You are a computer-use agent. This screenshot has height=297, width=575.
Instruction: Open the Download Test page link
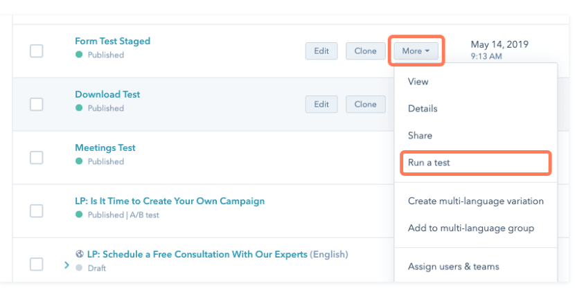tap(107, 94)
